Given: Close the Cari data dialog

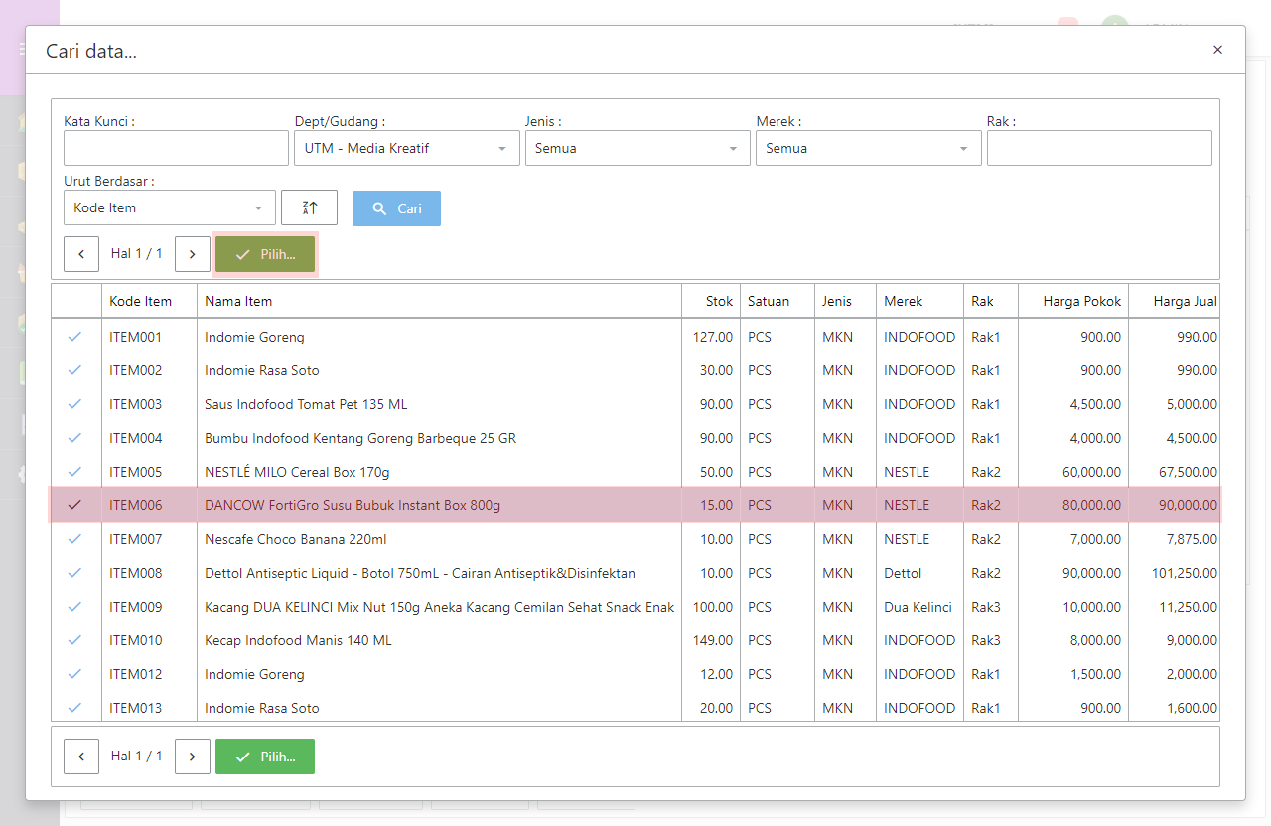Looking at the screenshot, I should (1217, 50).
